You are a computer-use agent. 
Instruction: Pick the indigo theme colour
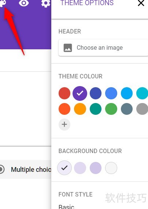(x=96, y=93)
